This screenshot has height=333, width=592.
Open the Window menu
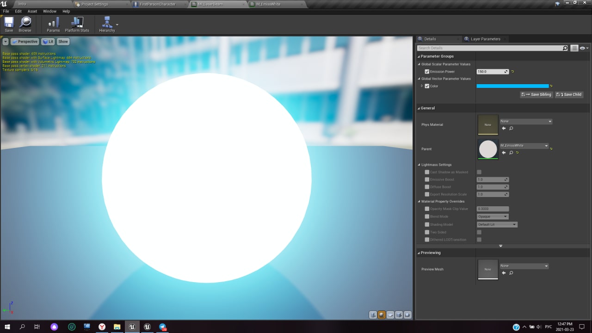[49, 11]
